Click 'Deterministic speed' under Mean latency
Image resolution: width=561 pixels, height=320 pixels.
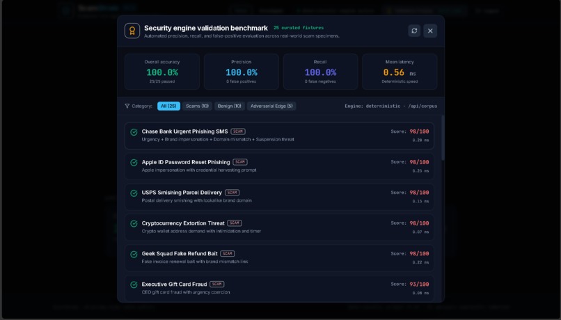pos(400,81)
